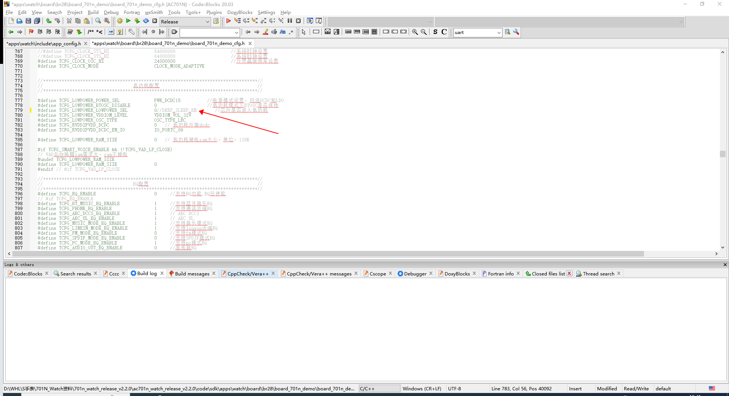Click the editor vertical scrollbar thumb

pyautogui.click(x=723, y=154)
